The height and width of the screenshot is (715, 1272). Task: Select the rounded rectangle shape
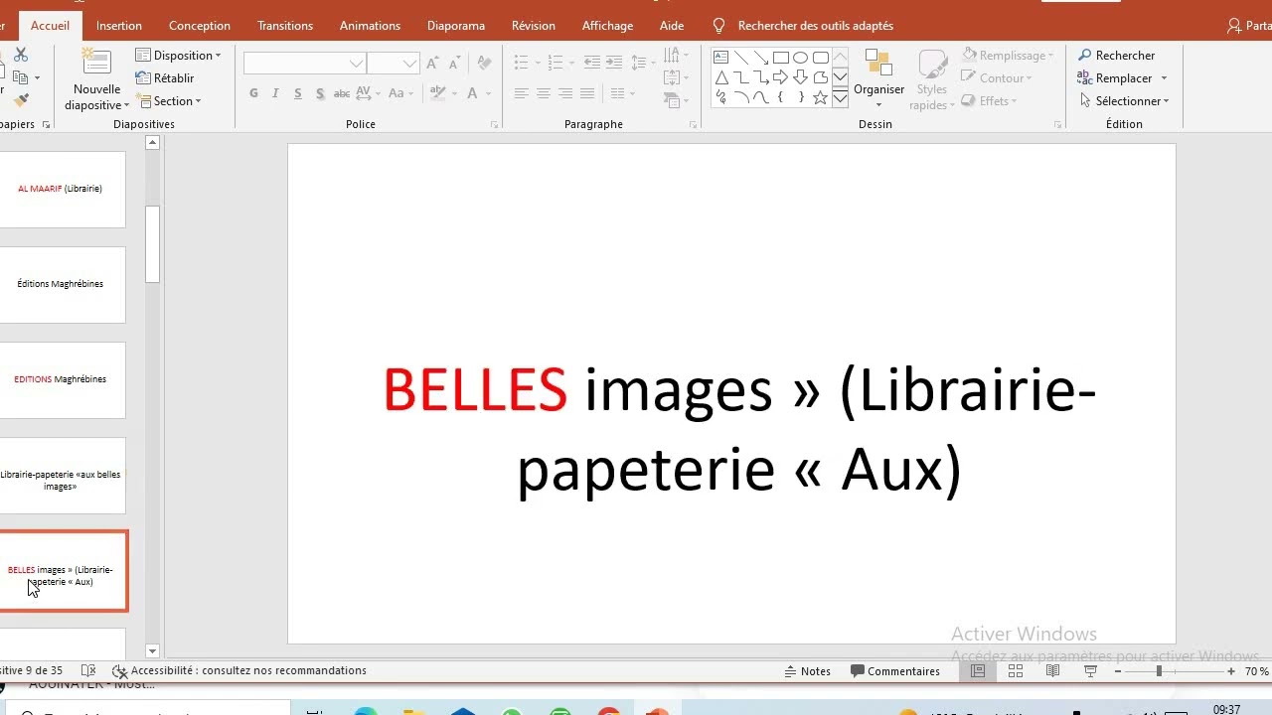point(821,58)
